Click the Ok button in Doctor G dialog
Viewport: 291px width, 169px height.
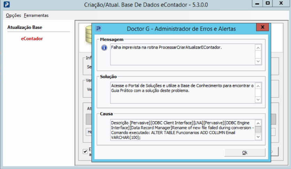pyautogui.click(x=245, y=152)
